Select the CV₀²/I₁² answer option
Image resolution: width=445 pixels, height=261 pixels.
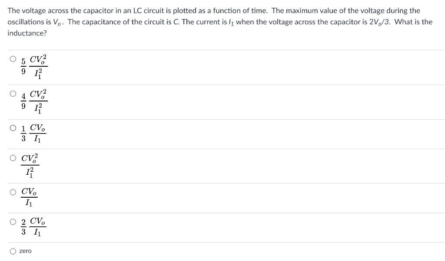[13, 157]
